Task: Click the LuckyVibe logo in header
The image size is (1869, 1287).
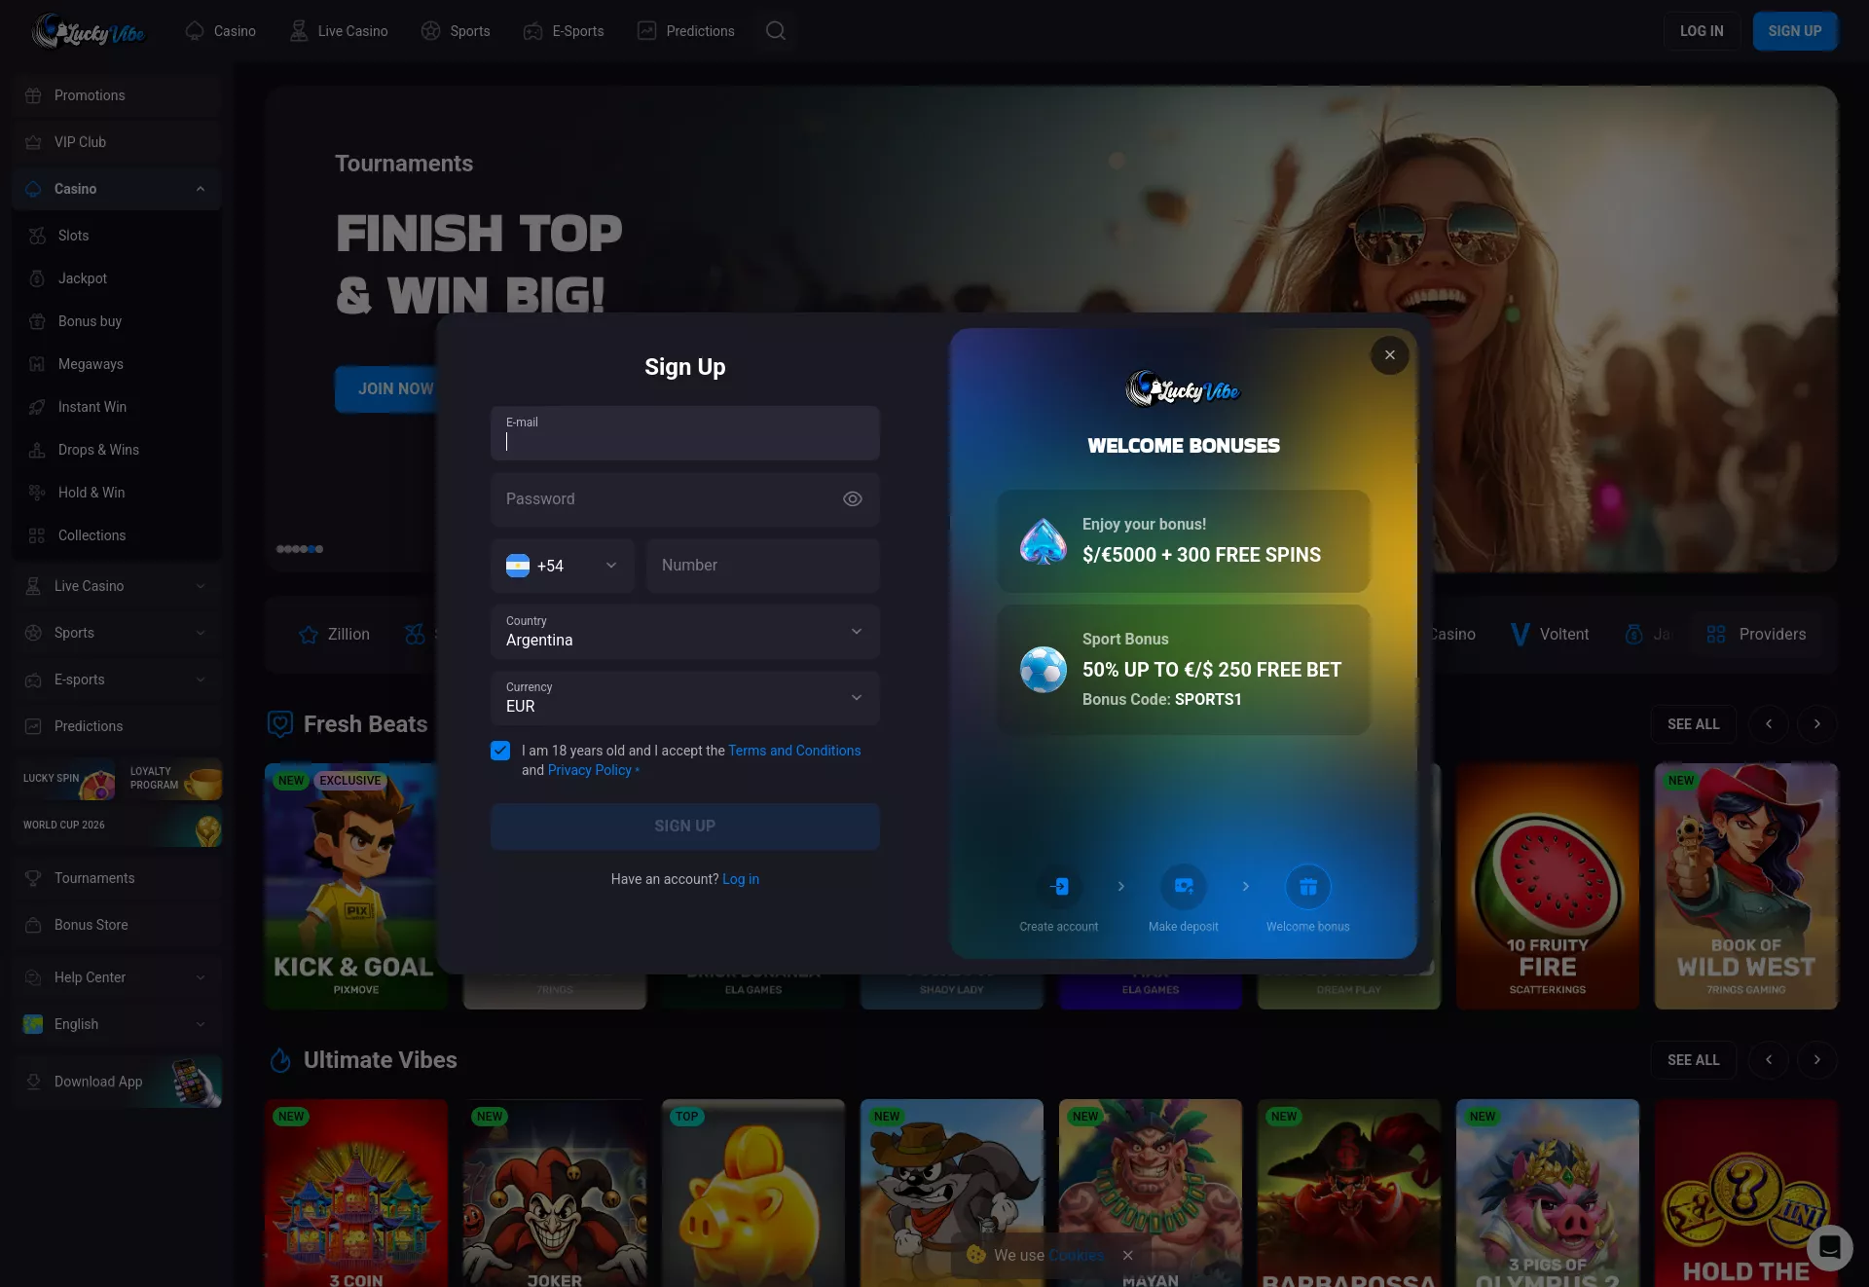Action: coord(88,31)
